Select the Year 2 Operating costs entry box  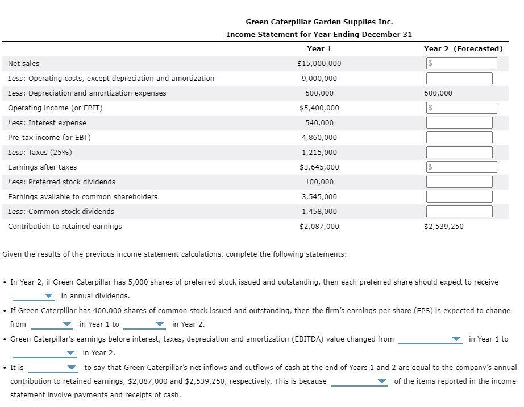pos(459,77)
